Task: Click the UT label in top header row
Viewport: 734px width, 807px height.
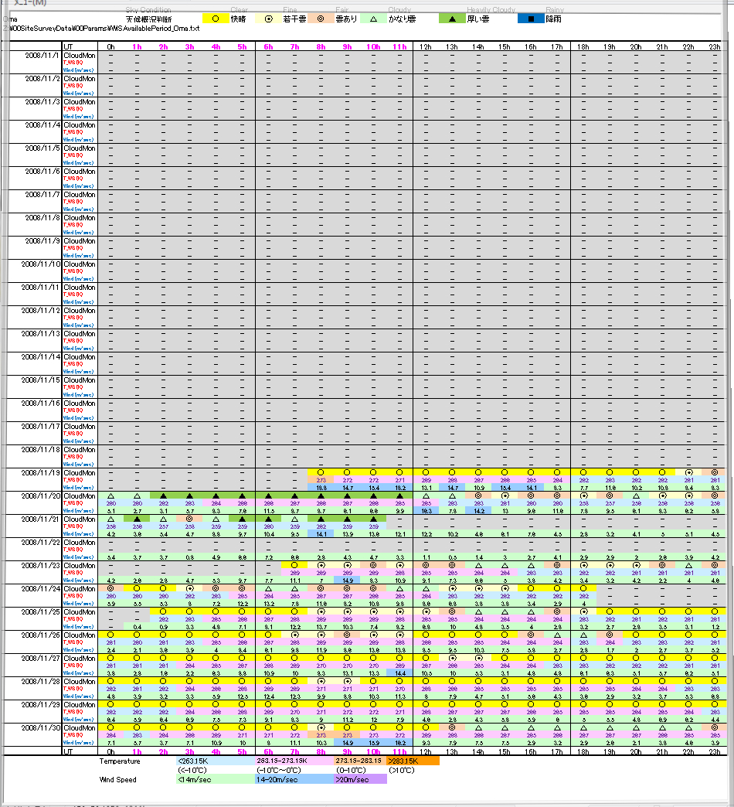Action: coord(69,47)
